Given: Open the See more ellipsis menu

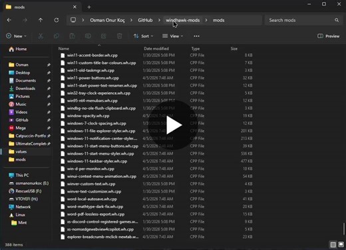Looking at the screenshot, I should click(196, 36).
